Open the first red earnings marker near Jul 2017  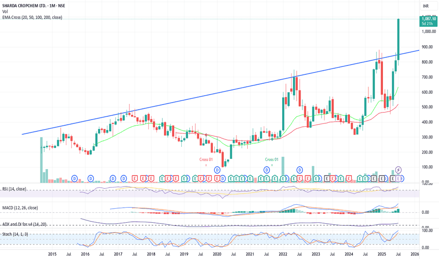135,178
